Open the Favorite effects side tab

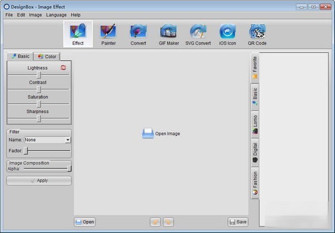click(x=255, y=67)
